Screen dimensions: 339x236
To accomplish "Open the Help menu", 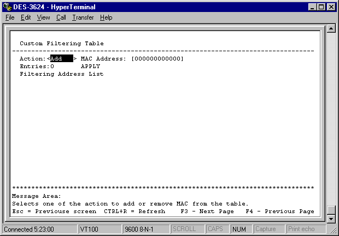I will [106, 17].
